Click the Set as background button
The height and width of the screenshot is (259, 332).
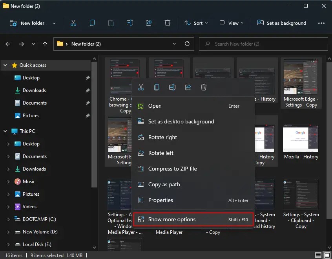click(281, 23)
